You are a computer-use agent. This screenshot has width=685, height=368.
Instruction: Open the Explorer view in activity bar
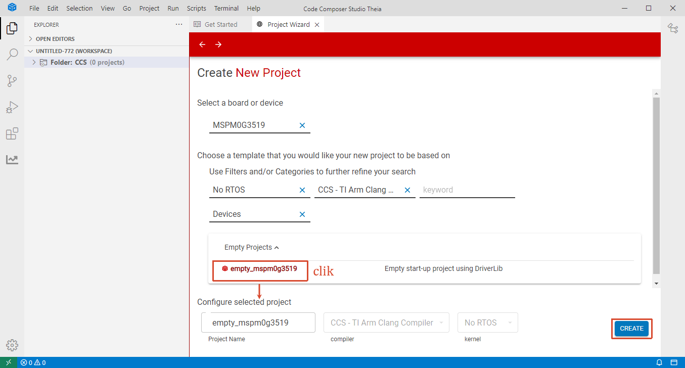(x=12, y=29)
